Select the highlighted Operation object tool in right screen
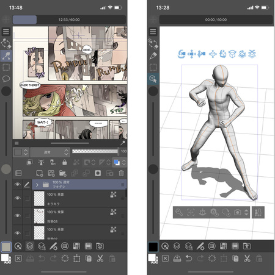The height and width of the screenshot is (275, 275). coord(153,79)
